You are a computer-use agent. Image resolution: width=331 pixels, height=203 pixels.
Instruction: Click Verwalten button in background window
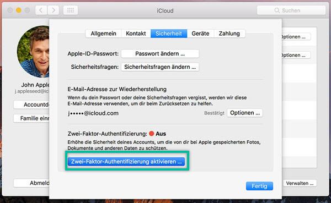pos(300,183)
